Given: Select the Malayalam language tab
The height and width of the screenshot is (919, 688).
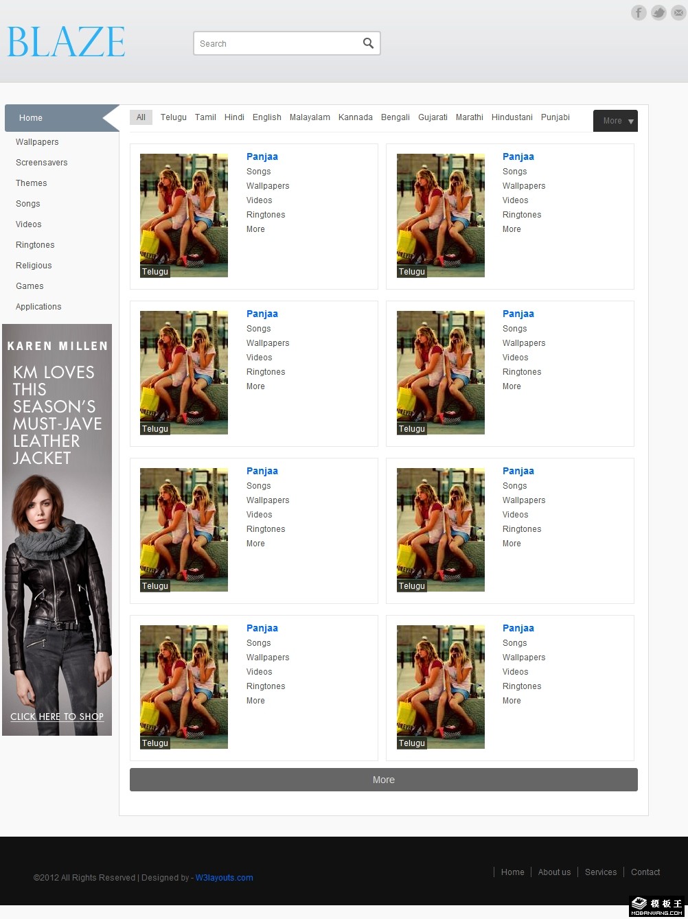Looking at the screenshot, I should coord(310,117).
